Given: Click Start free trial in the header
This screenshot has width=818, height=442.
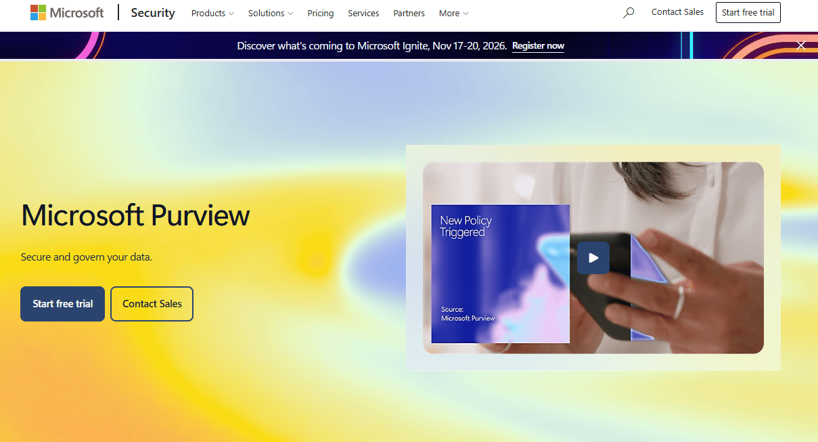Looking at the screenshot, I should 748,13.
